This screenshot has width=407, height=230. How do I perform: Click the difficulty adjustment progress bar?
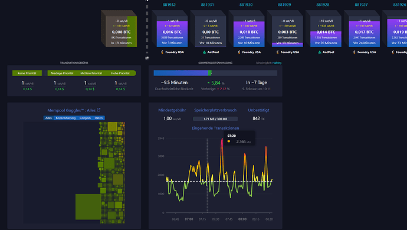coord(215,73)
